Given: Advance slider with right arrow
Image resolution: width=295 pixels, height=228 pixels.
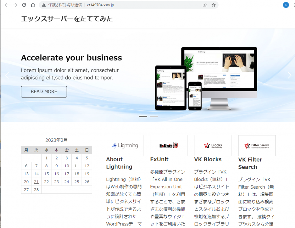Looking at the screenshot, I should pos(290,75).
